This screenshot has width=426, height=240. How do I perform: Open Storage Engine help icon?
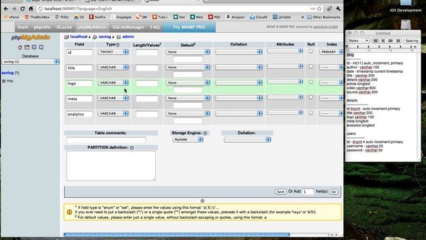[x=205, y=133]
